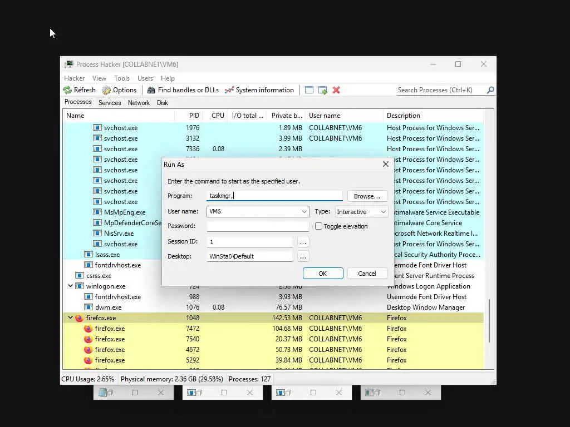Click the Physical memory status bar entry
570x427 pixels.
click(171, 379)
